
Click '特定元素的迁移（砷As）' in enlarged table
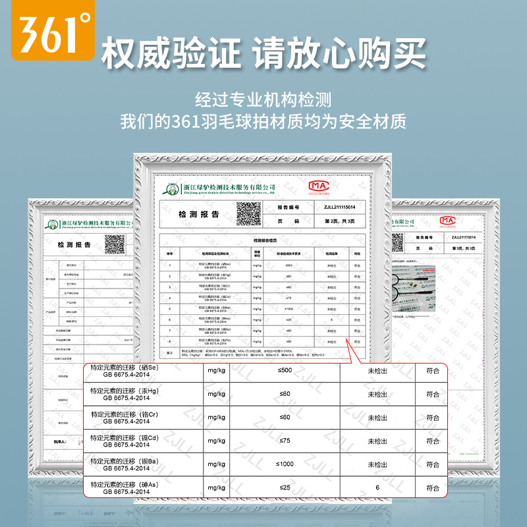pos(125,485)
